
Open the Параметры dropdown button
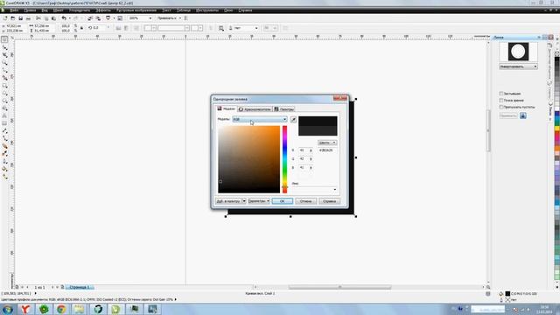(259, 201)
